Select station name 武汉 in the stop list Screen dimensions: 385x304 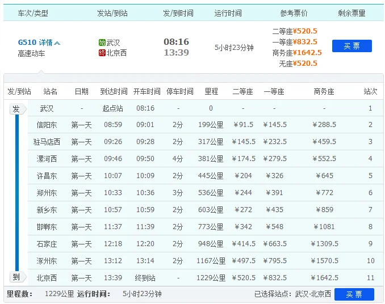[x=47, y=108]
